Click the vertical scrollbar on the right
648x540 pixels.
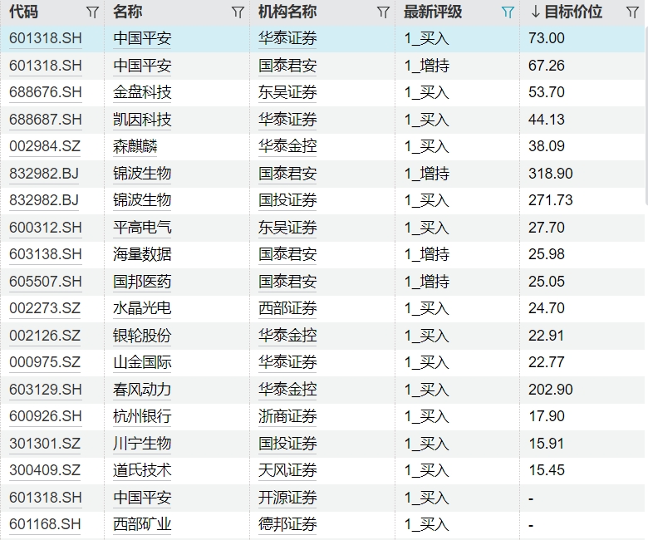pos(645,116)
